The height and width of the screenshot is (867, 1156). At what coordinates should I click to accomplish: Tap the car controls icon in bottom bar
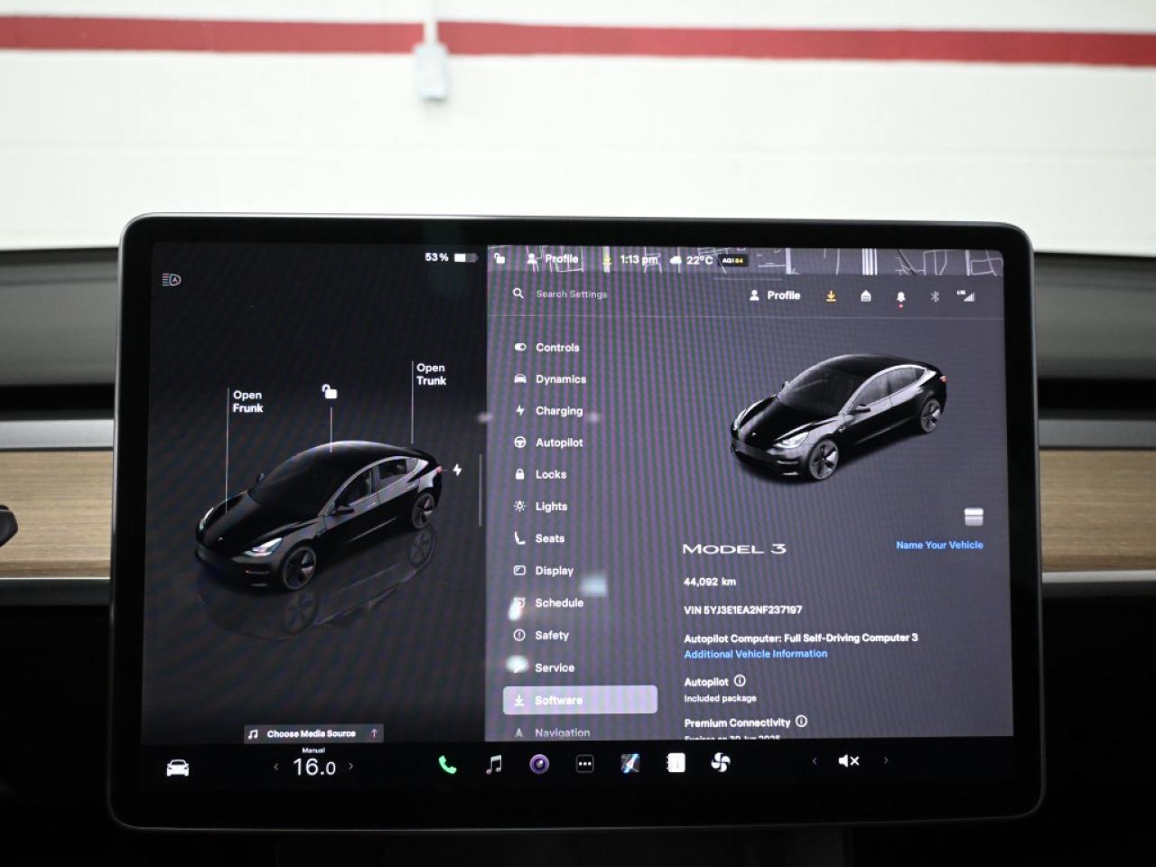tap(178, 768)
